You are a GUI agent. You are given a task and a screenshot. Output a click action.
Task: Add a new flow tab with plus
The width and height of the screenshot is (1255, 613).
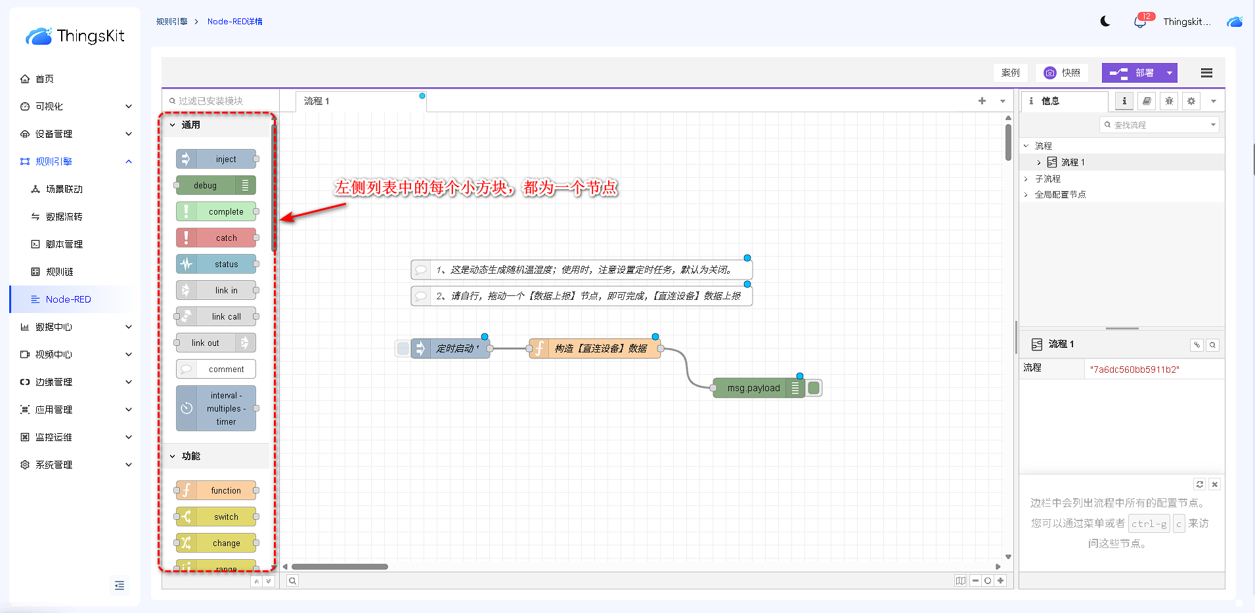coord(982,101)
